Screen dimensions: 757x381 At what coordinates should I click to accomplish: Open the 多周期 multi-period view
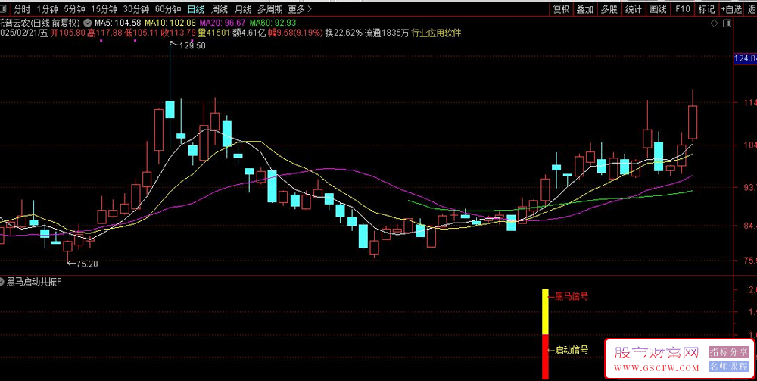coord(270,8)
